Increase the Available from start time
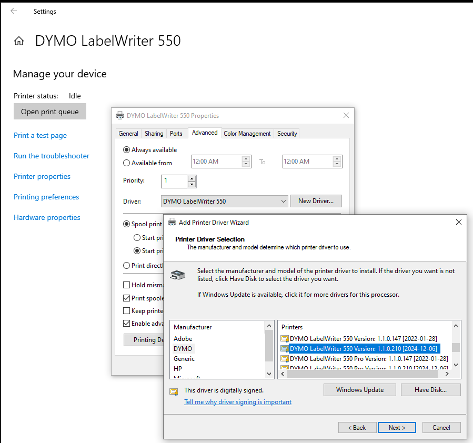The width and height of the screenshot is (473, 443). point(246,158)
